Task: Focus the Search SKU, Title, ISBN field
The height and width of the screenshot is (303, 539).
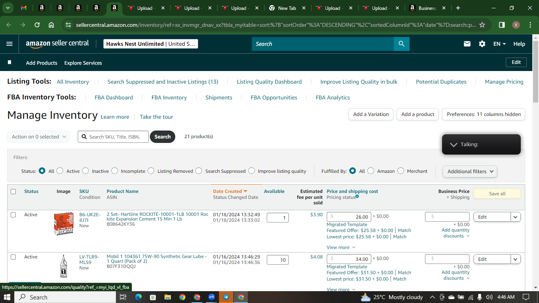Action: point(113,137)
